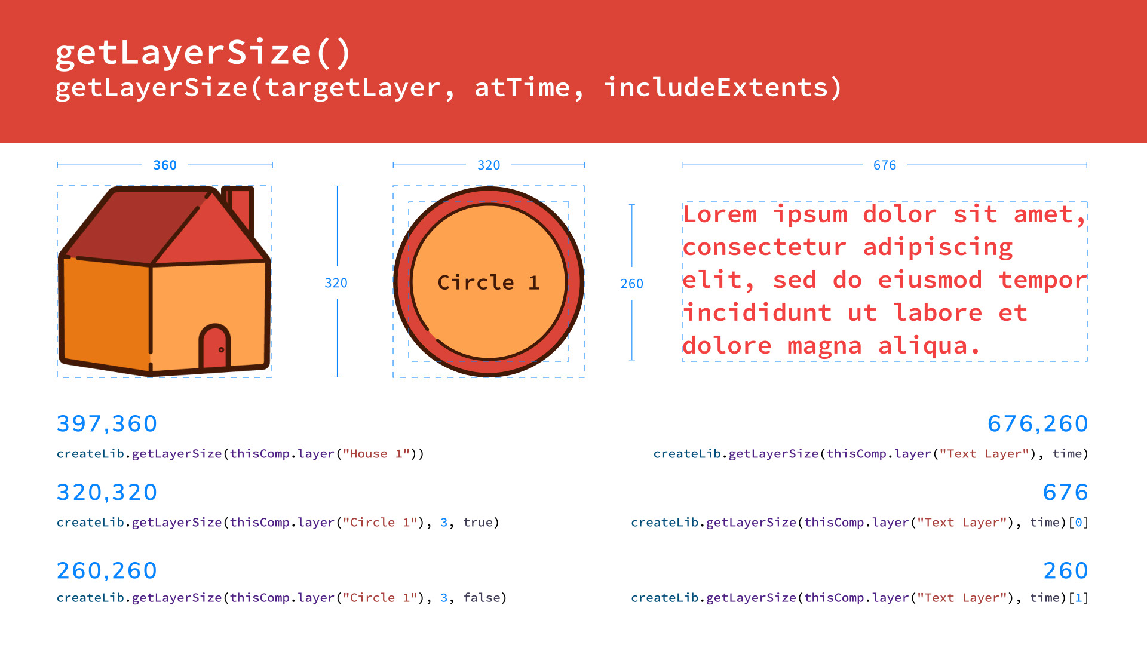Click the Text Layer time)[0] expression
This screenshot has width=1147, height=645.
pos(860,523)
